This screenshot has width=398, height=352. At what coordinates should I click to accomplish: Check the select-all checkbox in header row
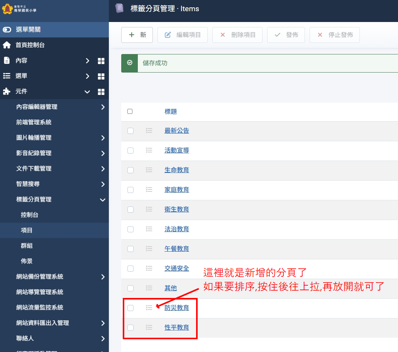pos(130,112)
